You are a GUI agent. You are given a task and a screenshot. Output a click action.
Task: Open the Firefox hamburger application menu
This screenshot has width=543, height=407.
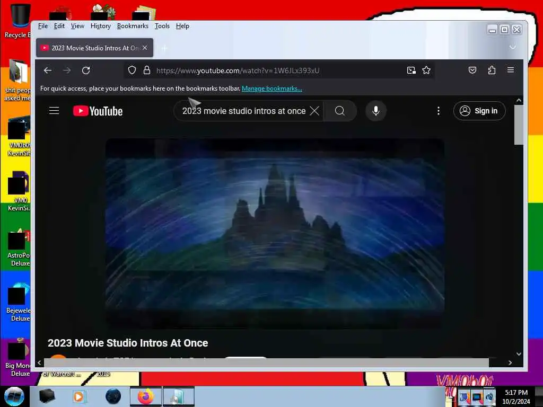[x=511, y=70]
